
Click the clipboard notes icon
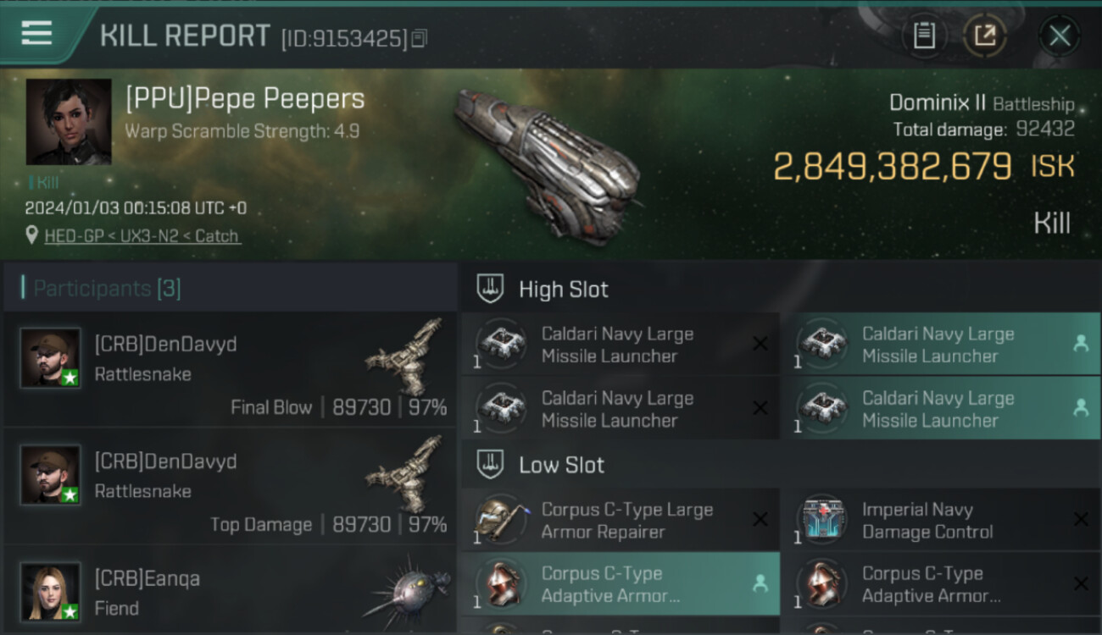[x=924, y=36]
